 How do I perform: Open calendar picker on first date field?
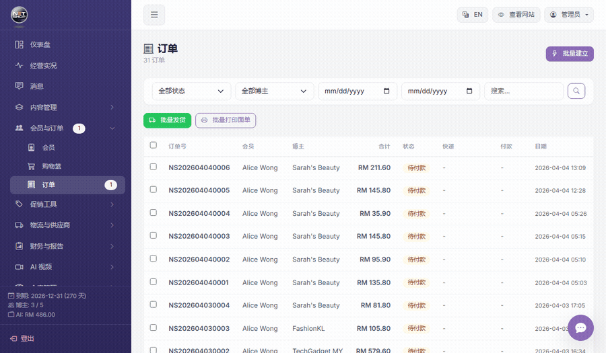click(x=386, y=91)
